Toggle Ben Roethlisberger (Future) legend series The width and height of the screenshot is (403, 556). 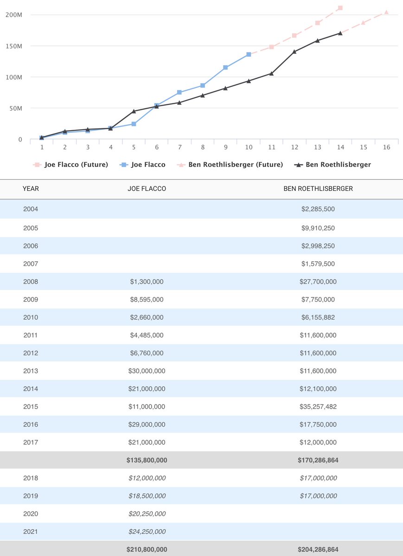click(x=230, y=164)
